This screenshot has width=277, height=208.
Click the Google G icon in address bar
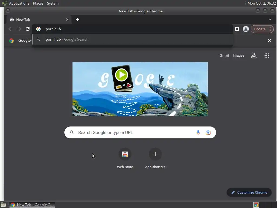coord(38,29)
